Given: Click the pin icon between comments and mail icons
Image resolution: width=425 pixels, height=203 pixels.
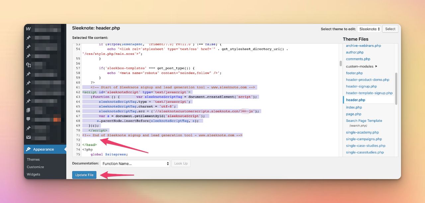Looking at the screenshot, I should (29, 128).
